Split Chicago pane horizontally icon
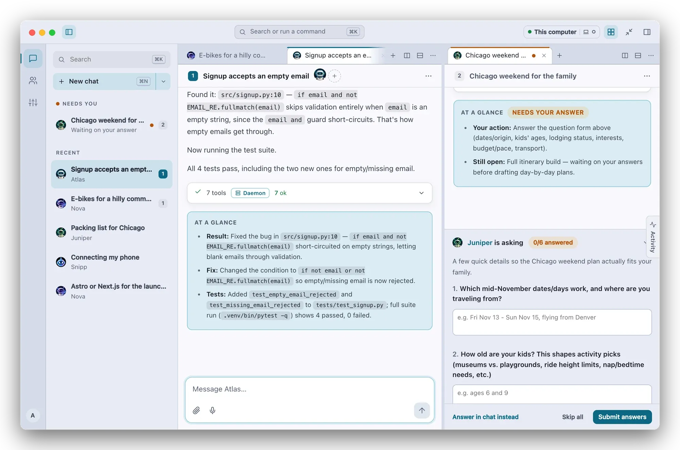Image resolution: width=680 pixels, height=450 pixels. coord(638,55)
